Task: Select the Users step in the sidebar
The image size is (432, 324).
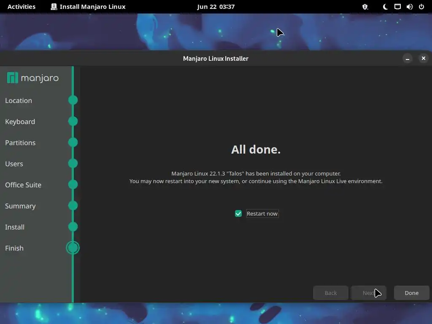Action: tap(14, 164)
